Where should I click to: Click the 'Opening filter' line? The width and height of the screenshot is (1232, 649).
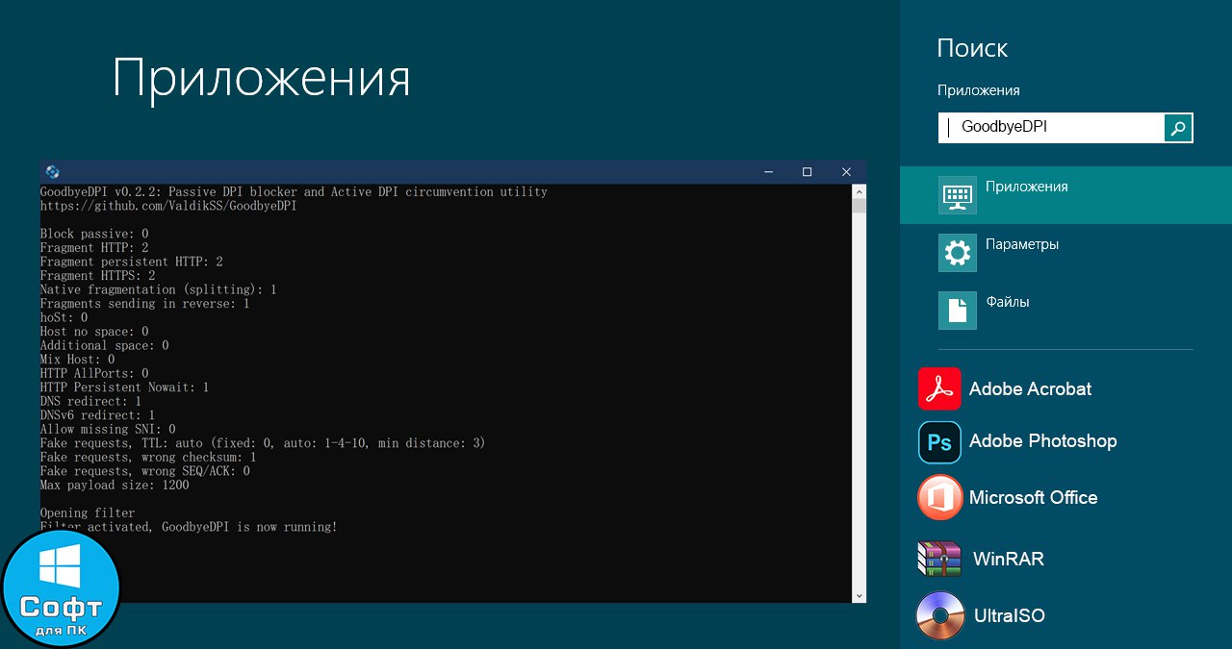point(88,512)
